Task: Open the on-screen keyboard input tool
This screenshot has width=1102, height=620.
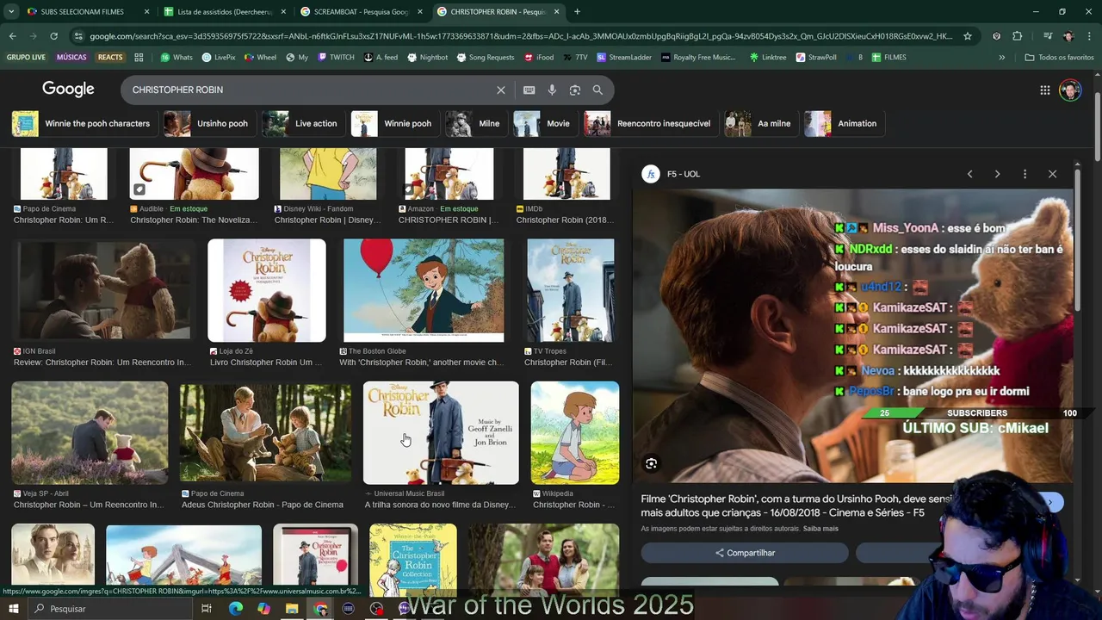Action: tap(529, 90)
